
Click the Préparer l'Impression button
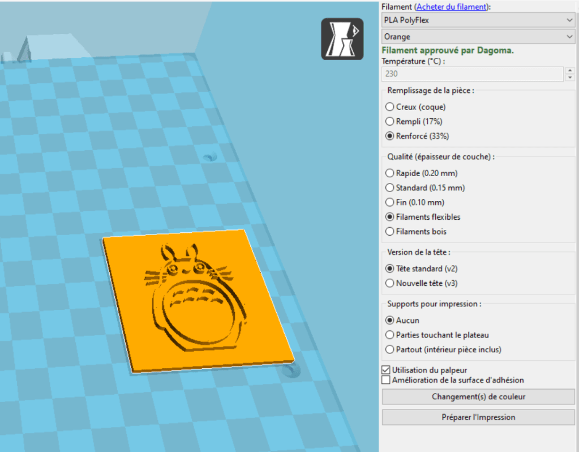(x=478, y=417)
